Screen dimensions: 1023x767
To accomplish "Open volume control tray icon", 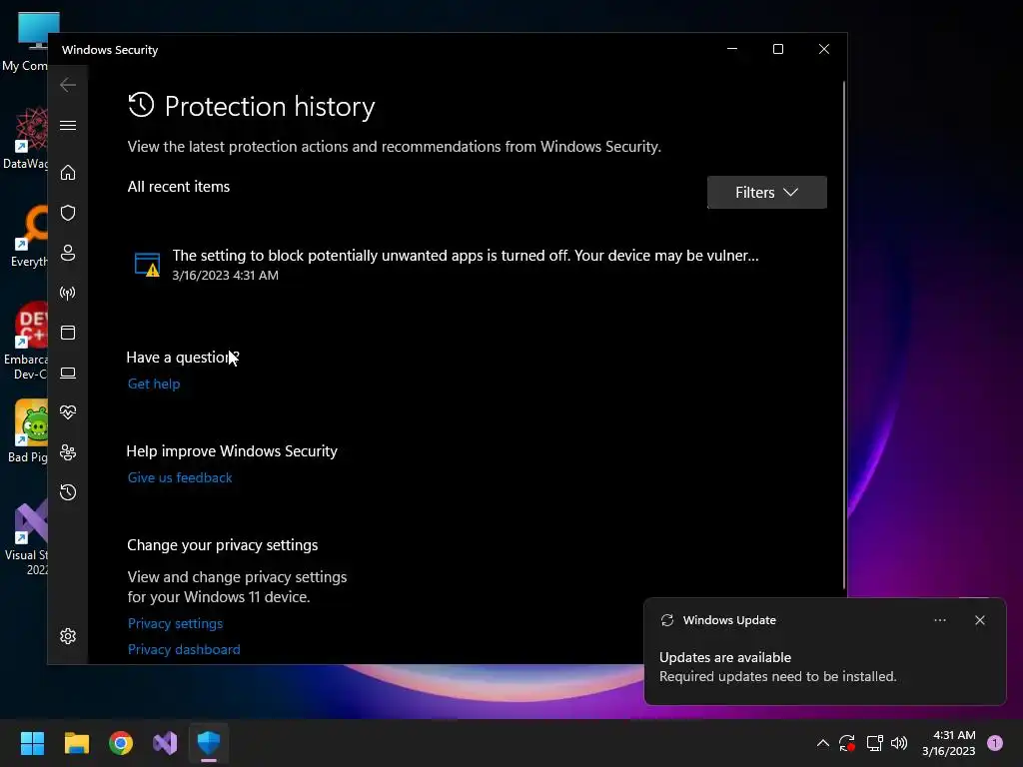I will pos(899,743).
